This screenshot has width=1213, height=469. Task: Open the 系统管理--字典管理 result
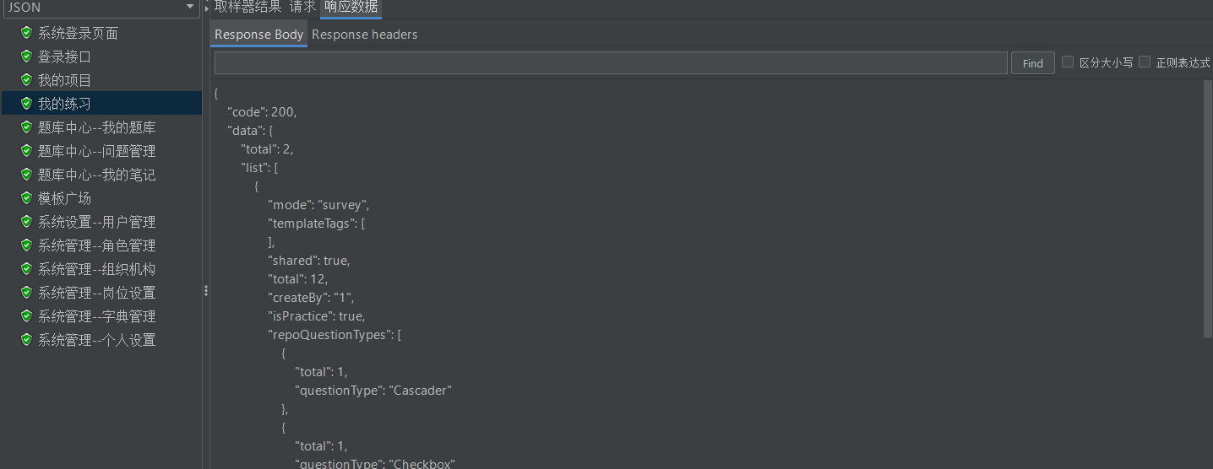96,316
